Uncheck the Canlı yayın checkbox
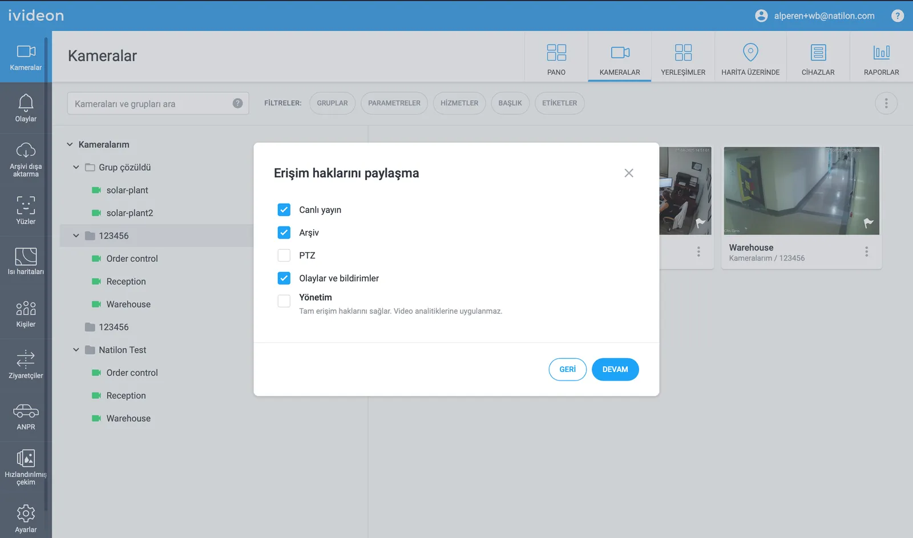 pos(284,210)
